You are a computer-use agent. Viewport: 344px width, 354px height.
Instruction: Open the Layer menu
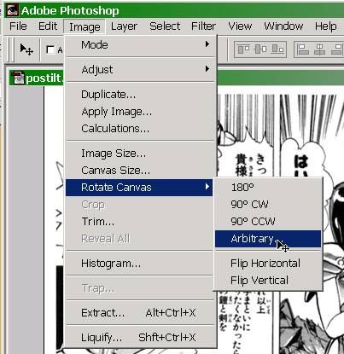[x=124, y=26]
